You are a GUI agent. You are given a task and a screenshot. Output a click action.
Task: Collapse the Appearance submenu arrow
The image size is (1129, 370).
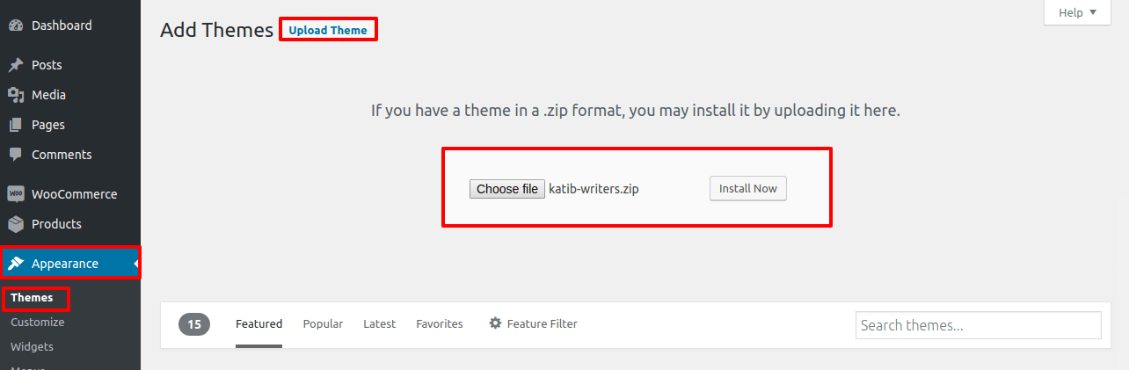[136, 264]
